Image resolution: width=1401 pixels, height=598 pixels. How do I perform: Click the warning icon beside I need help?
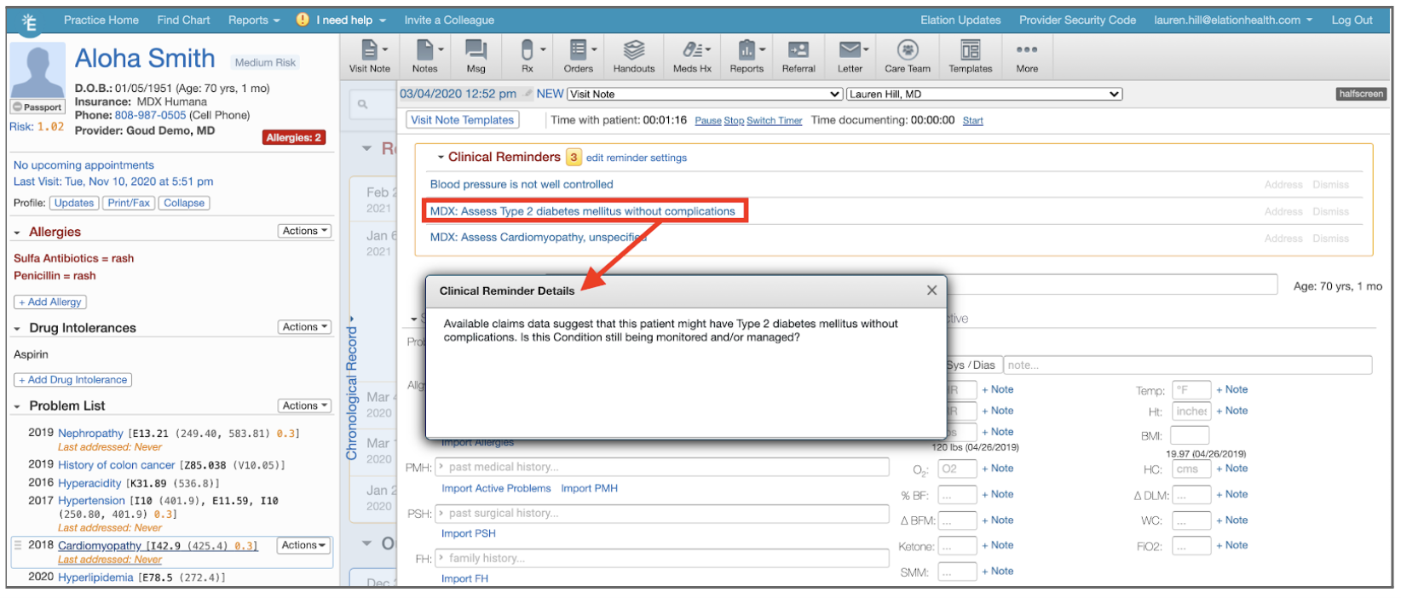pos(303,20)
